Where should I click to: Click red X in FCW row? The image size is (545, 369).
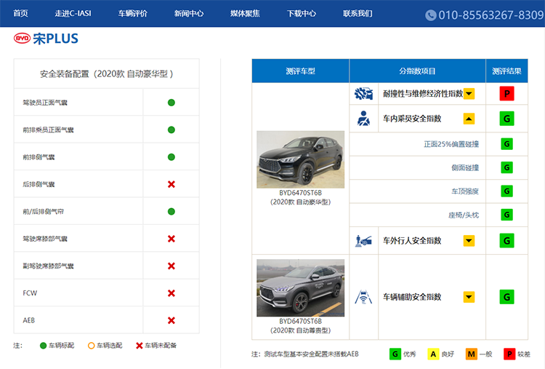click(x=171, y=293)
